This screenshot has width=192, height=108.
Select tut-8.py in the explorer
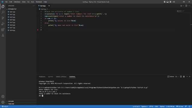pos(13,30)
